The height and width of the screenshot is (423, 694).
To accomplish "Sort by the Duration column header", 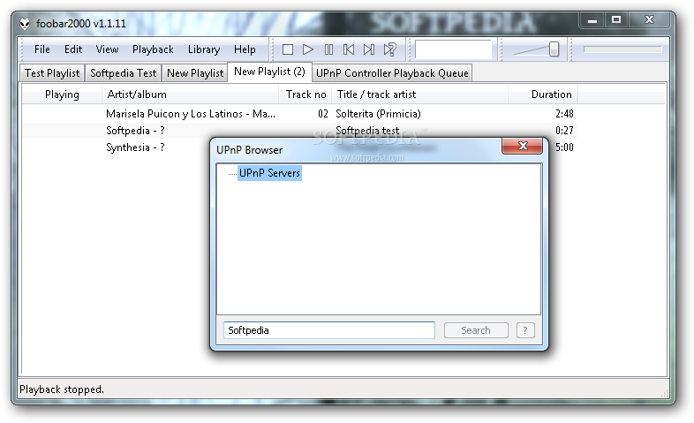I will [x=543, y=94].
